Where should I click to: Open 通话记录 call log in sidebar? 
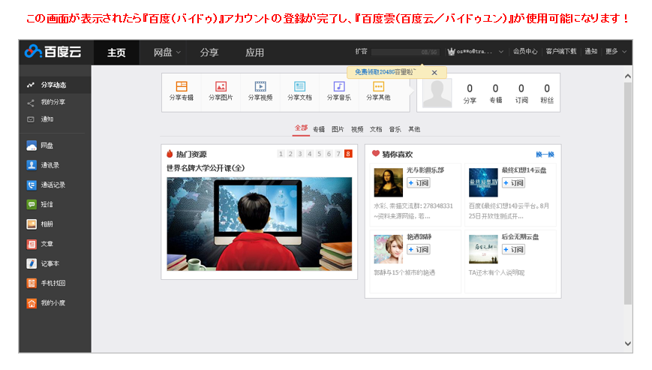[55, 185]
